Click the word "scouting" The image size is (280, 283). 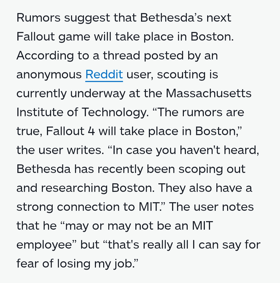[x=181, y=75]
